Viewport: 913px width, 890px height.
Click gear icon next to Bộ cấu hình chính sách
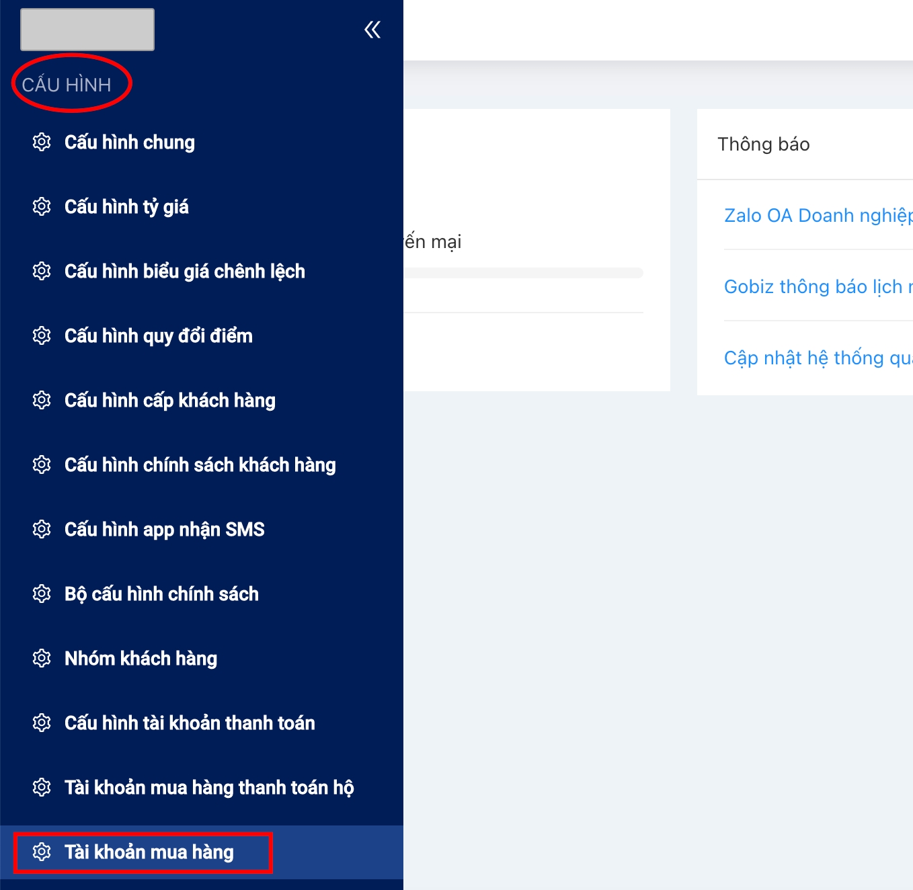click(42, 594)
